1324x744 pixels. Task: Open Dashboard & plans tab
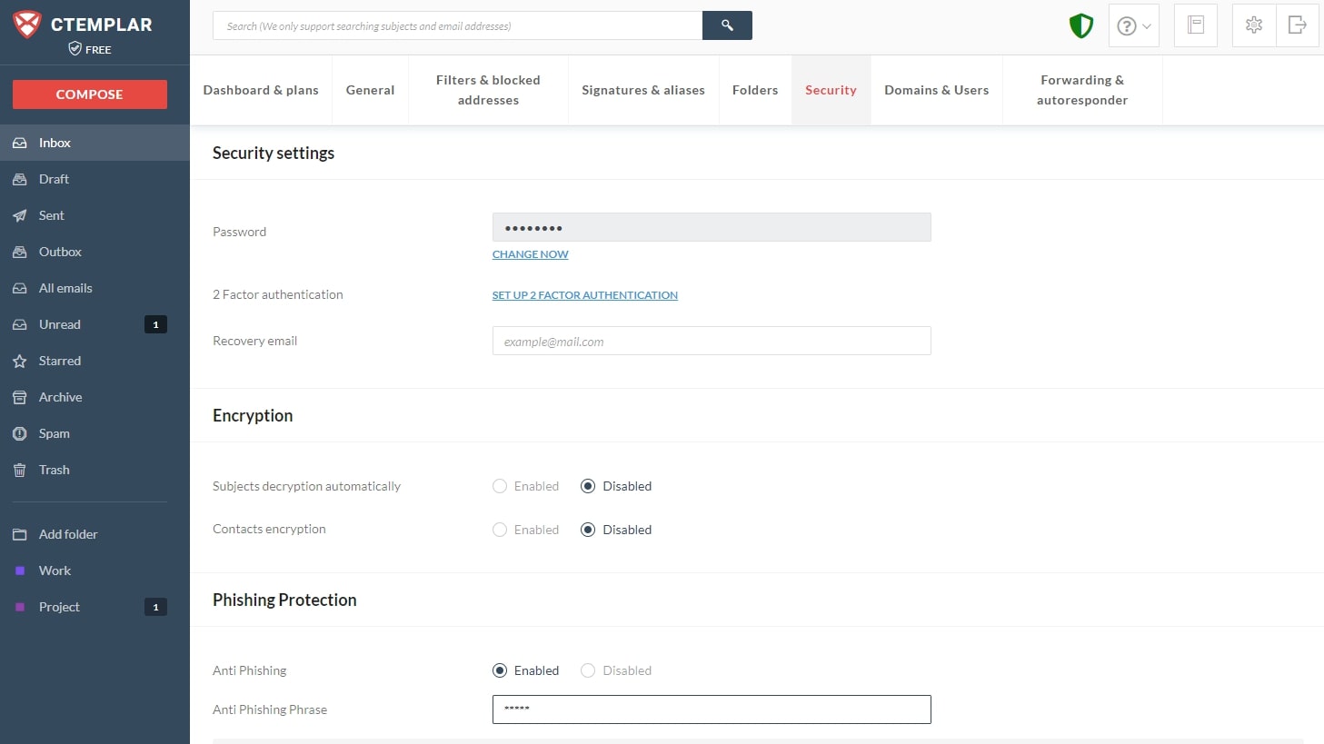261,90
